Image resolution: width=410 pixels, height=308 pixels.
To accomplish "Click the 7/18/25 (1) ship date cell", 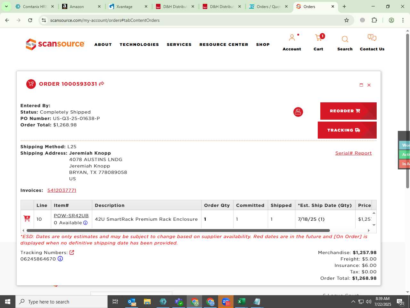I will [x=311, y=219].
